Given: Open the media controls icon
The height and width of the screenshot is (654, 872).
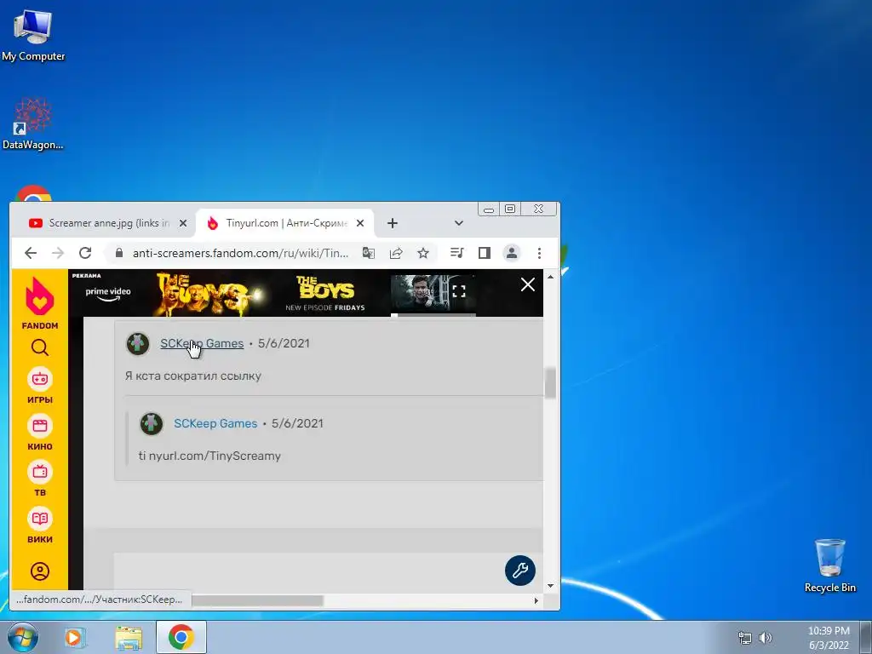Looking at the screenshot, I should tap(456, 253).
